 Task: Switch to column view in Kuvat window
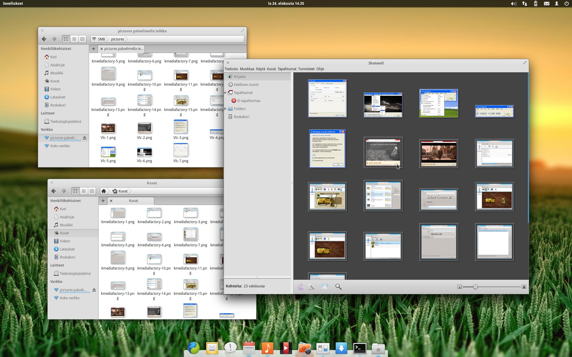coord(92,191)
